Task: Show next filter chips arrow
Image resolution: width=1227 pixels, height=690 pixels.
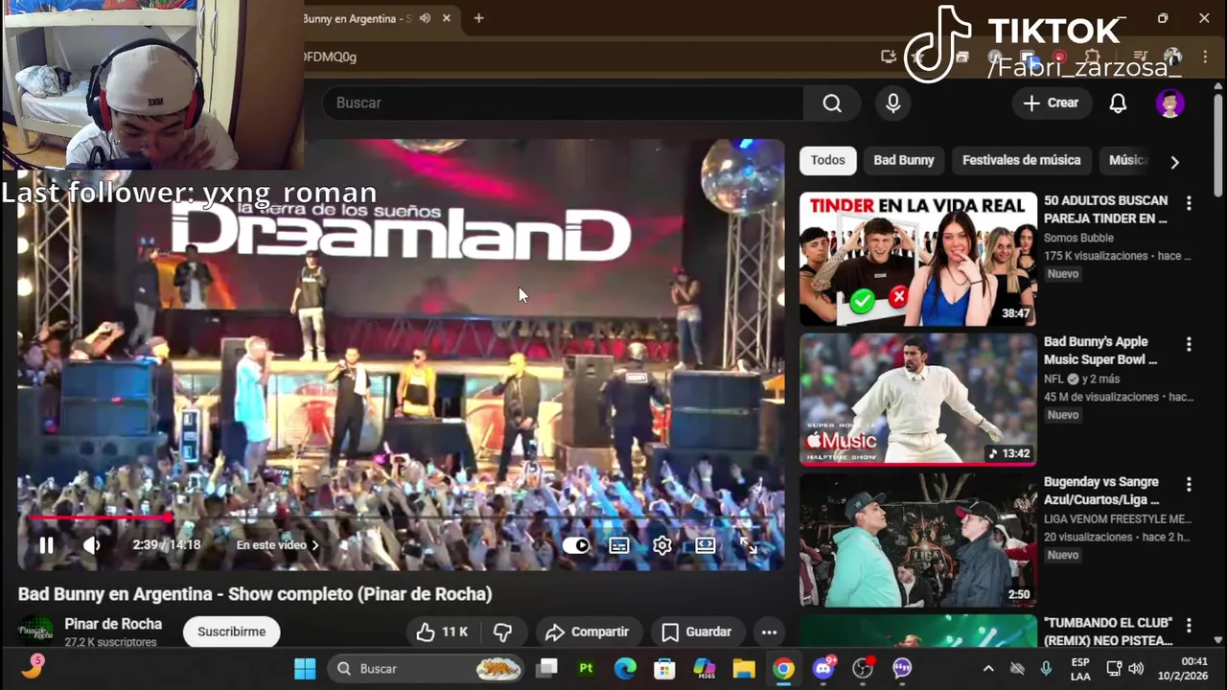Action: (1174, 161)
